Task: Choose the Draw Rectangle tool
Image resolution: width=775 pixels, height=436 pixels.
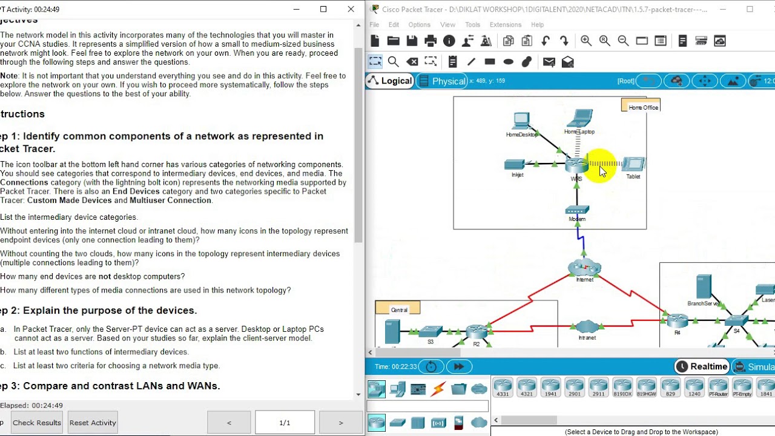Action: click(x=490, y=62)
